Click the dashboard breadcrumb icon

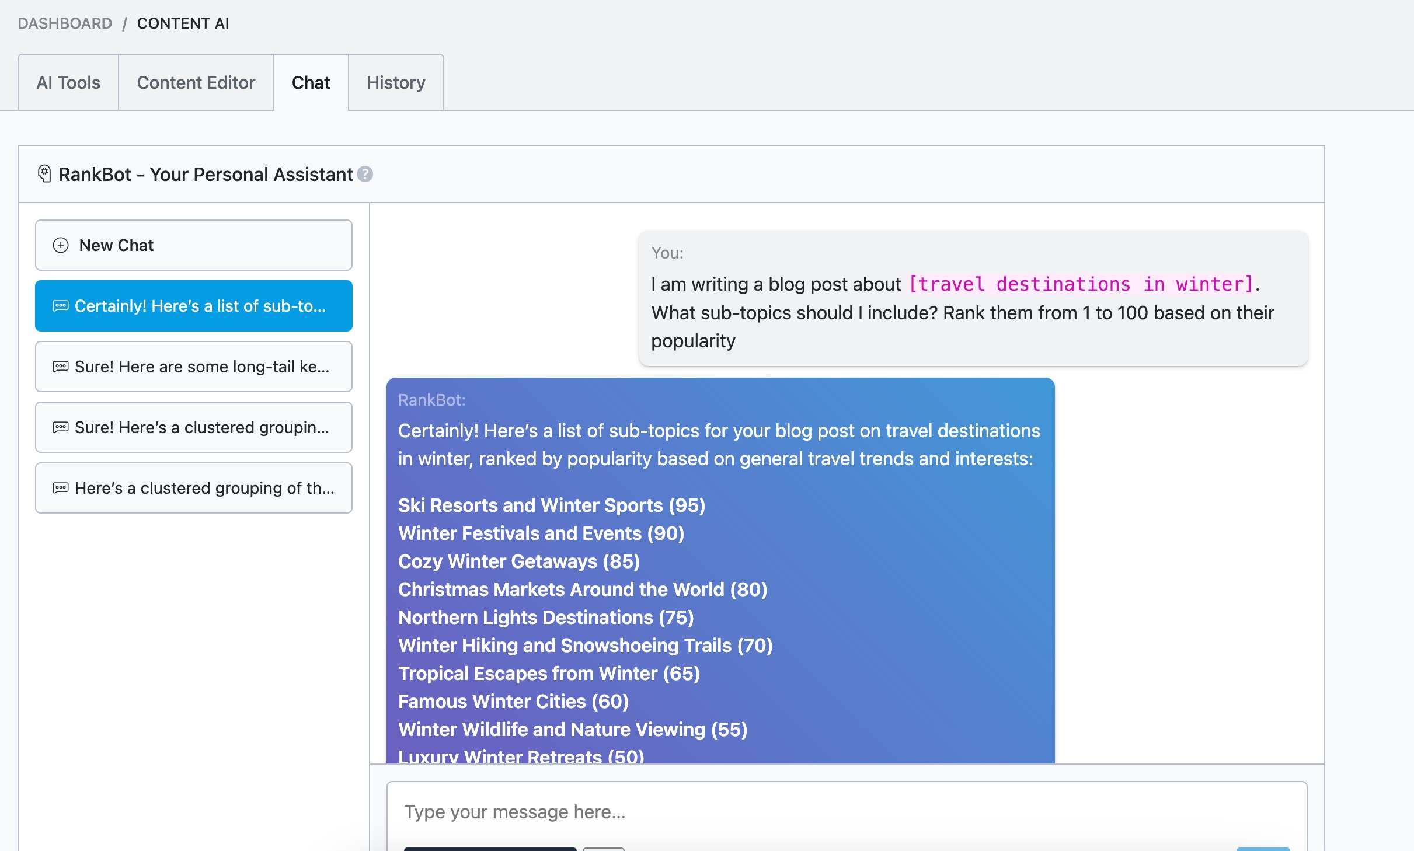coord(65,23)
